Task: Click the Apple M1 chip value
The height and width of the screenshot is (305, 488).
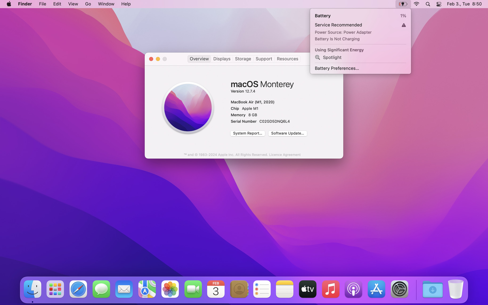Action: pos(250,109)
